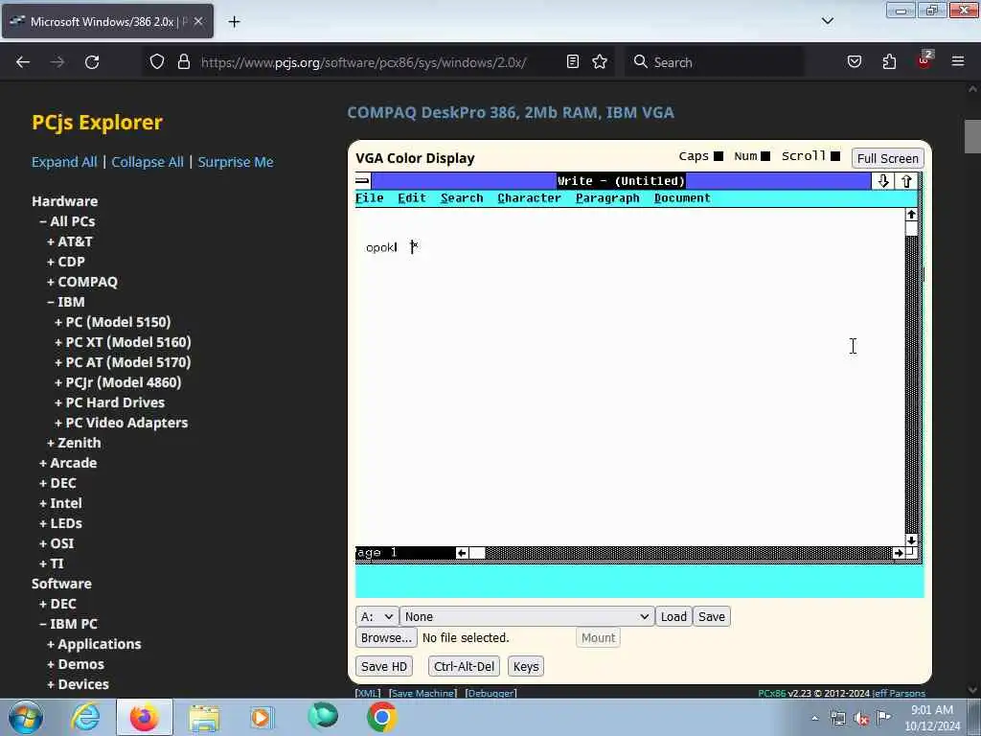981x736 pixels.
Task: Click vertical scrollbar up arrow in Write
Action: (911, 215)
